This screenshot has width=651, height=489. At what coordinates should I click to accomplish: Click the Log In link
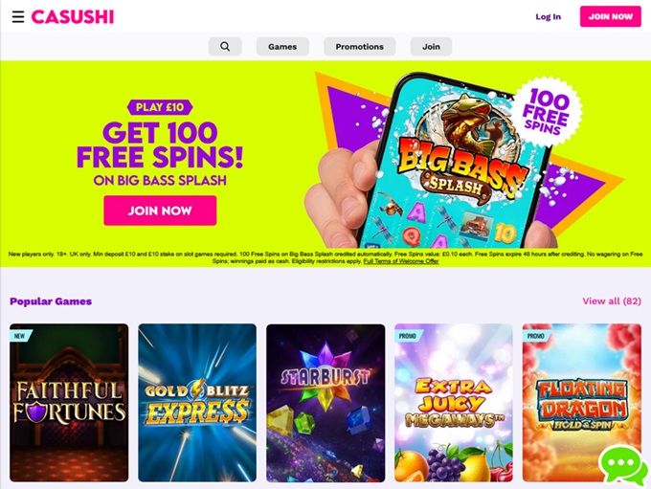point(548,16)
